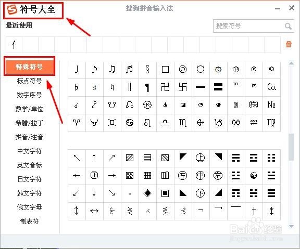Click the search magnifier icon
Screen dimensions: 300x249
(288, 26)
